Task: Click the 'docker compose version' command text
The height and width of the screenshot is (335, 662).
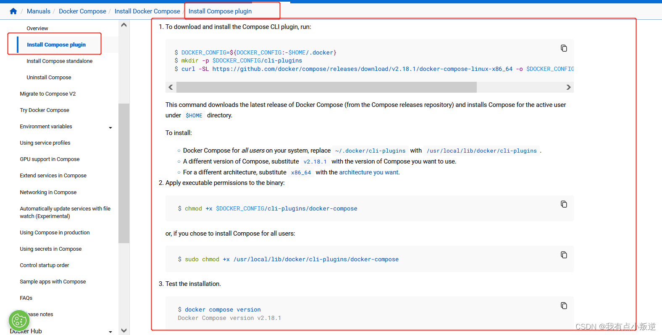Action: 223,310
